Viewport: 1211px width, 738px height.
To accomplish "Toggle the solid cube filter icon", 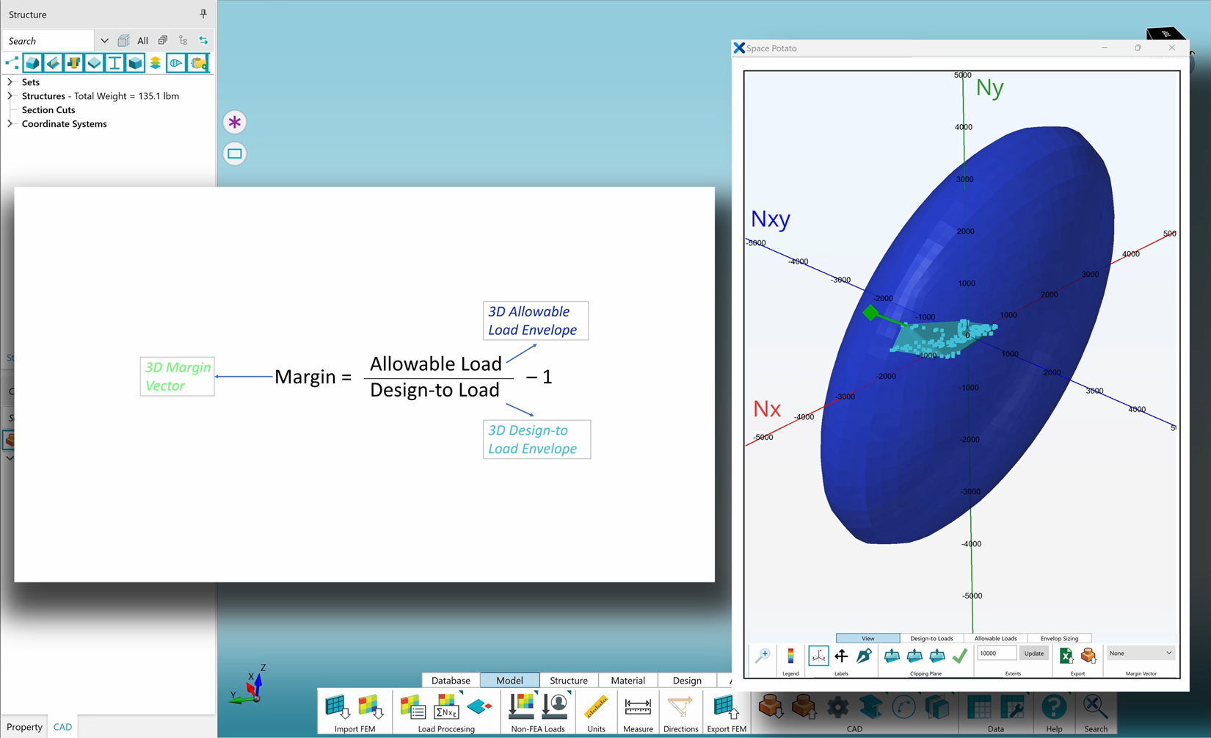I will [135, 63].
